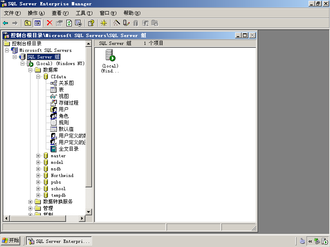
Task: Open the 窗口(W) menu
Action: (x=108, y=13)
